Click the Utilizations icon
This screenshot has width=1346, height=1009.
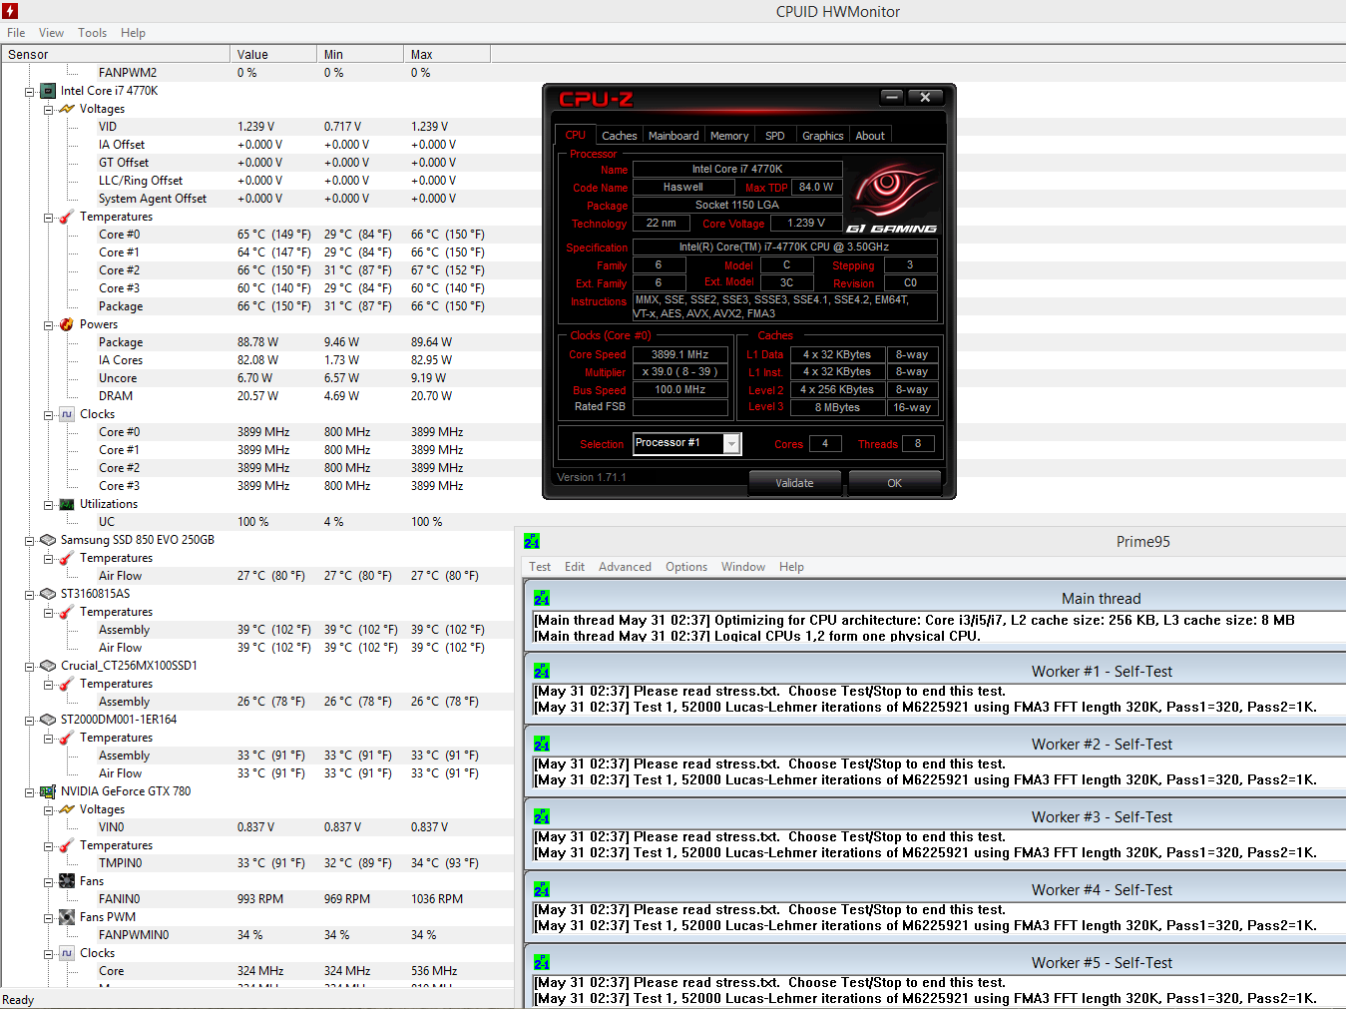[67, 504]
